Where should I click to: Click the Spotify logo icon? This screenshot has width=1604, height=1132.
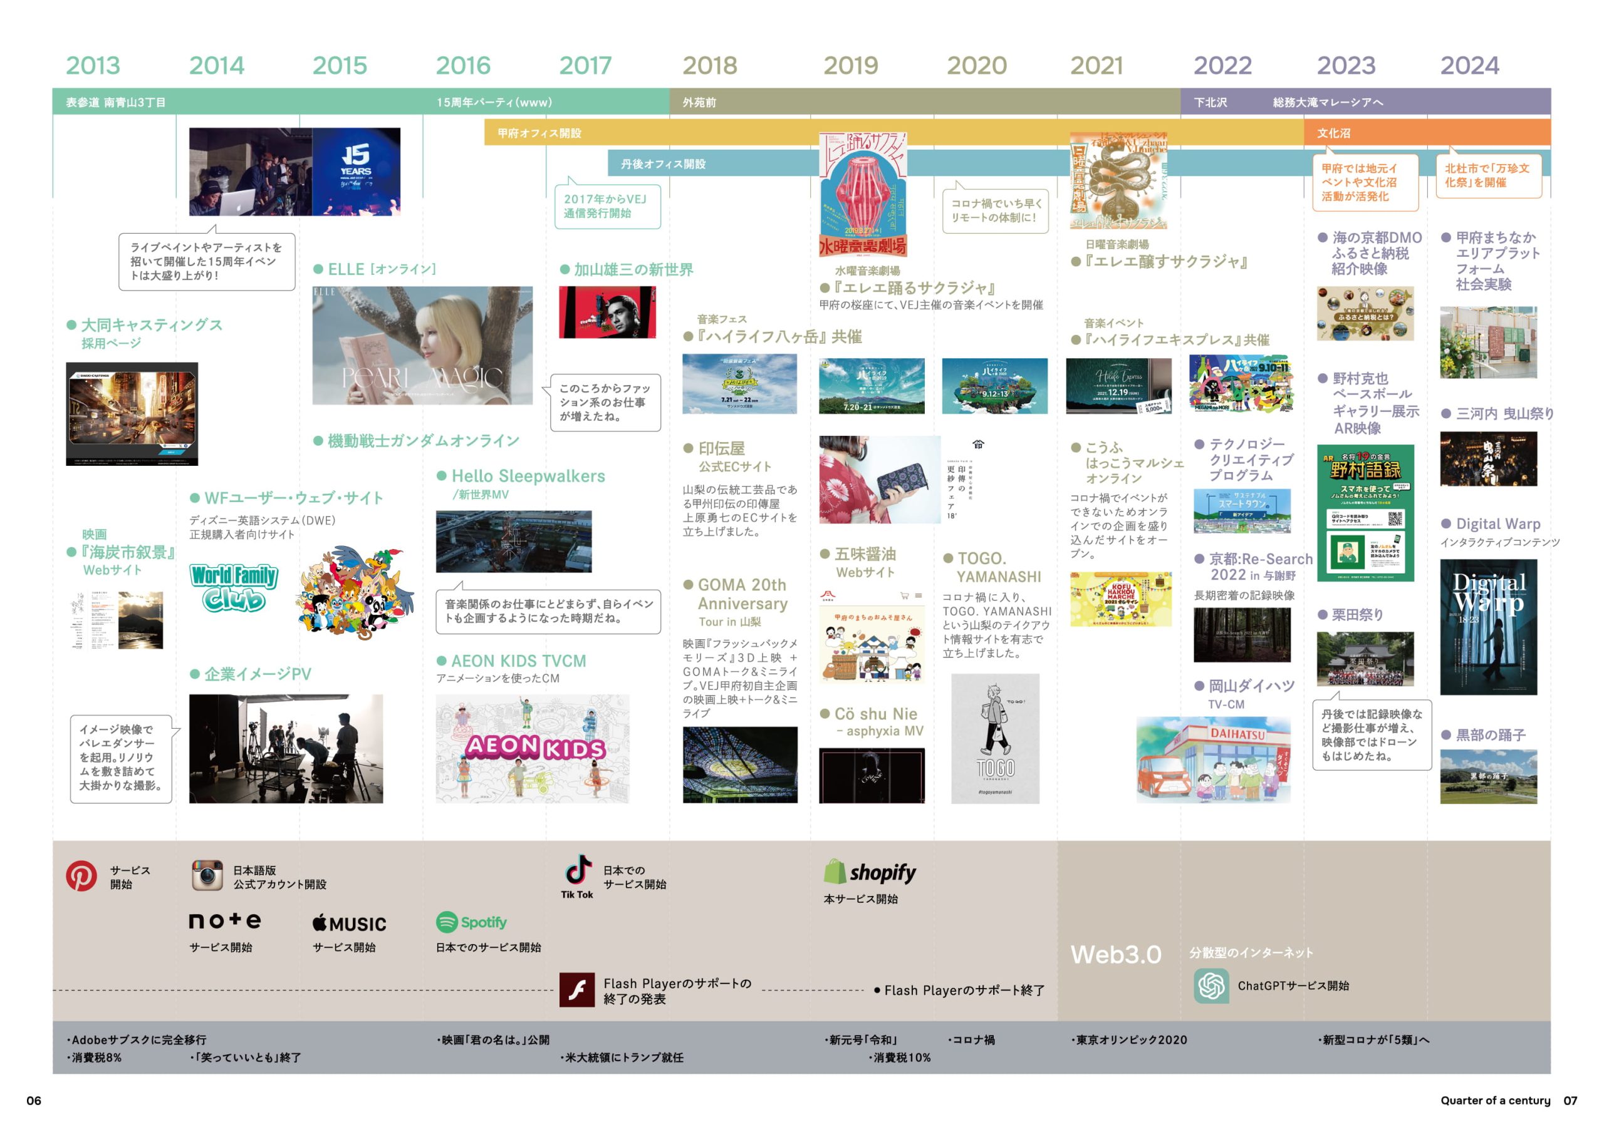tap(447, 922)
